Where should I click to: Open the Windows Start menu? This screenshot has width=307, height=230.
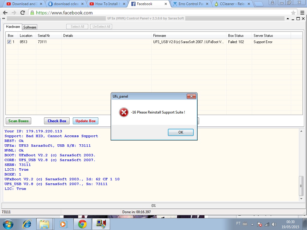click(x=8, y=224)
